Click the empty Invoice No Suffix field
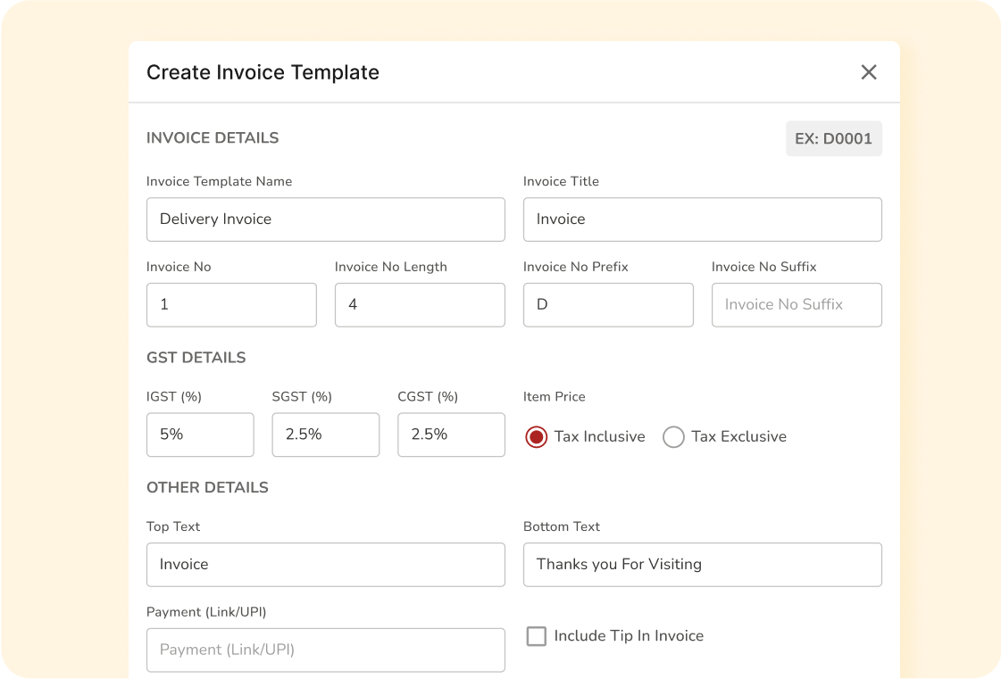Screen dimensions: 1001x679 (x=797, y=305)
